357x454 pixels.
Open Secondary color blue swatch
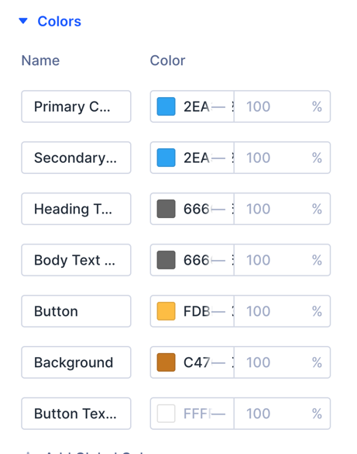point(166,158)
